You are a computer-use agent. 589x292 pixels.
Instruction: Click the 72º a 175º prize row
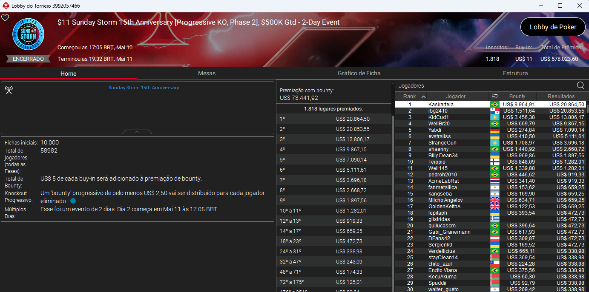(333, 282)
